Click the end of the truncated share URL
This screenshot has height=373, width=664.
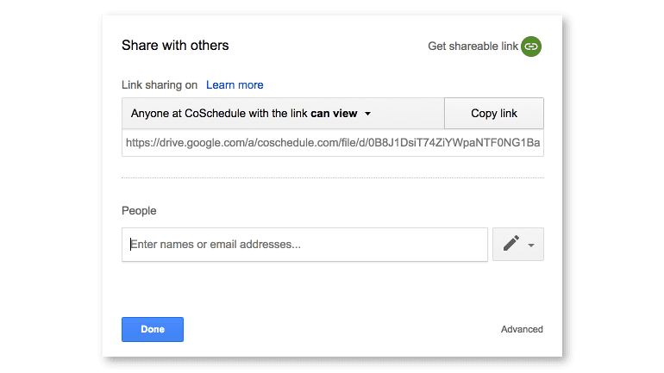529,143
